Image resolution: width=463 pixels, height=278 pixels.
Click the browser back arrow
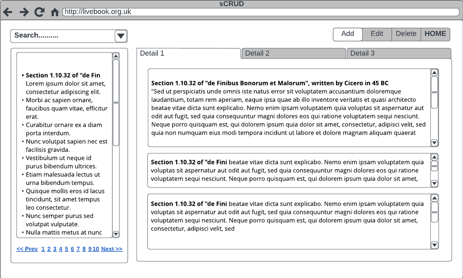pos(8,12)
